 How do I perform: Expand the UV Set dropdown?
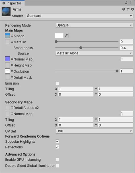point(94,131)
